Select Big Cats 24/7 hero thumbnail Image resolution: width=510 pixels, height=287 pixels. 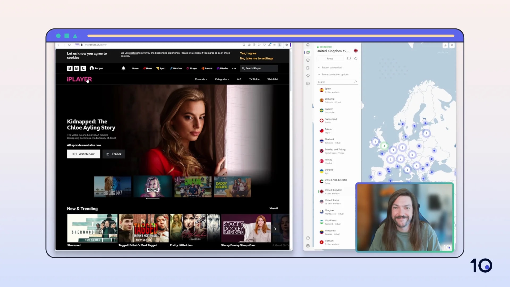point(113,187)
